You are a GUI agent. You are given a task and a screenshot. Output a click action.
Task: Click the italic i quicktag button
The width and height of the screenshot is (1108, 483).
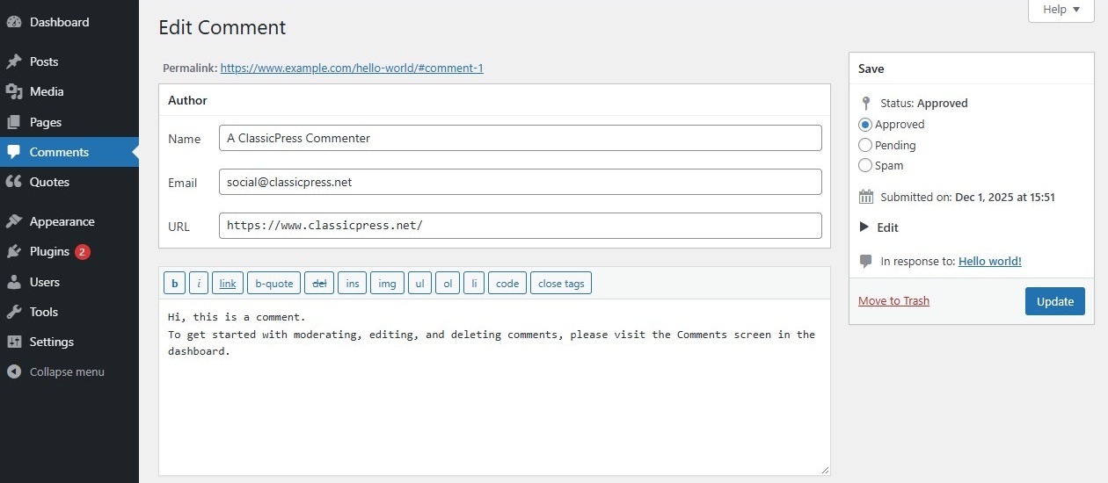pyautogui.click(x=199, y=283)
